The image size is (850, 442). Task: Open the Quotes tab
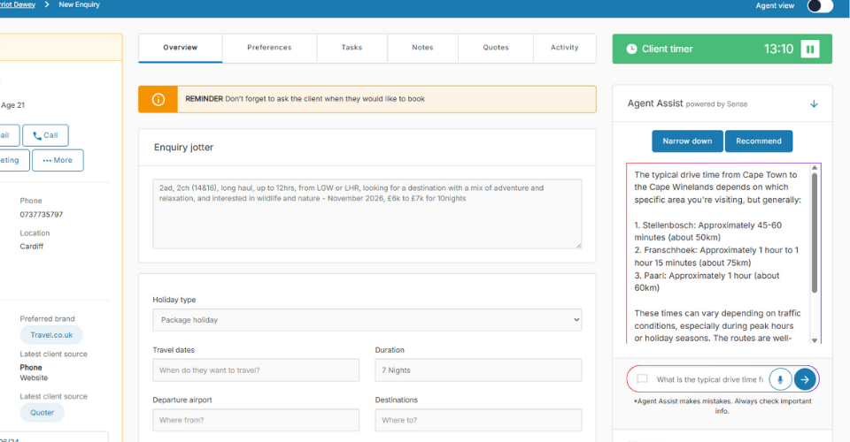[496, 48]
